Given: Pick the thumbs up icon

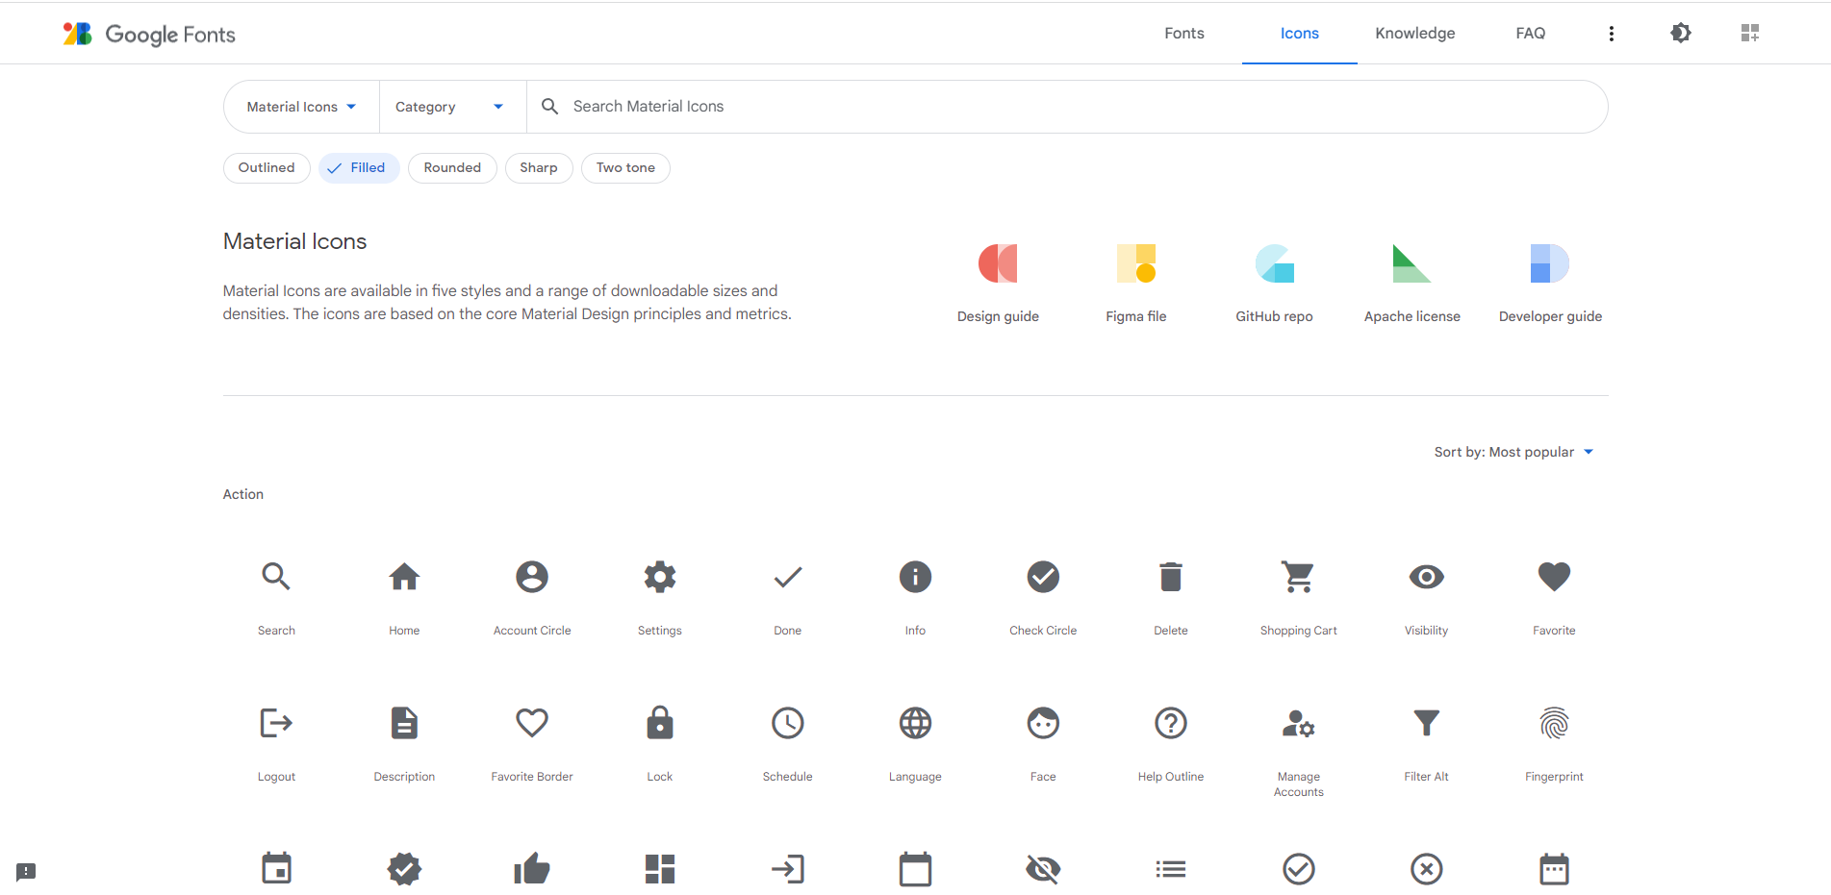Looking at the screenshot, I should 532,869.
